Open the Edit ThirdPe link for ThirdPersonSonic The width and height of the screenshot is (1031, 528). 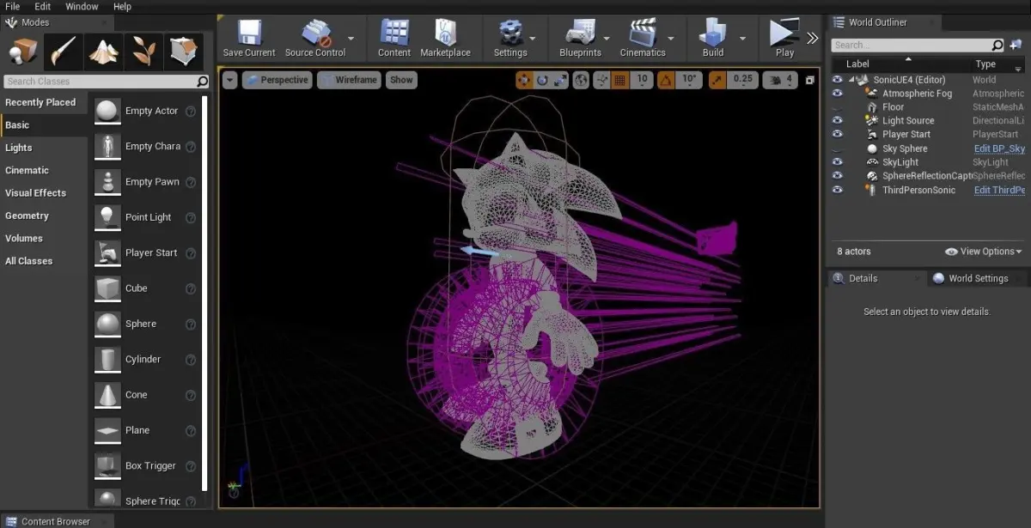(999, 190)
